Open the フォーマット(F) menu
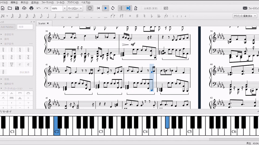259x145 pixels. (x=47, y=2)
